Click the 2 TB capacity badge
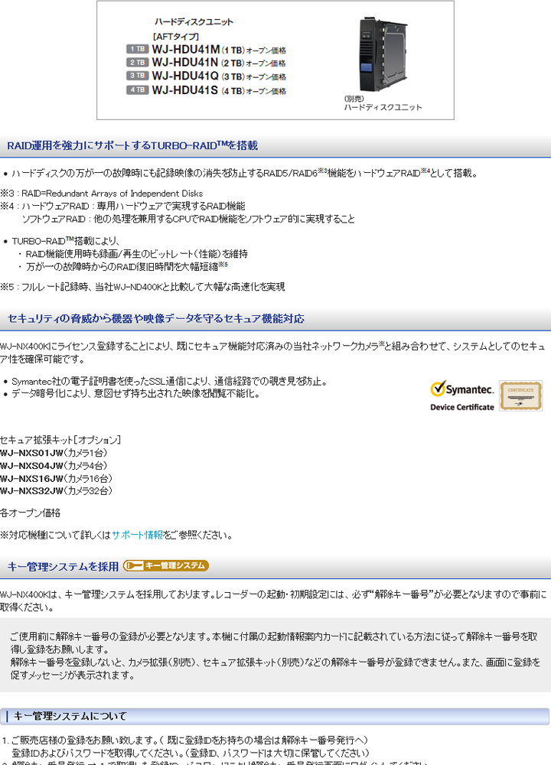This screenshot has width=551, height=765. click(137, 63)
